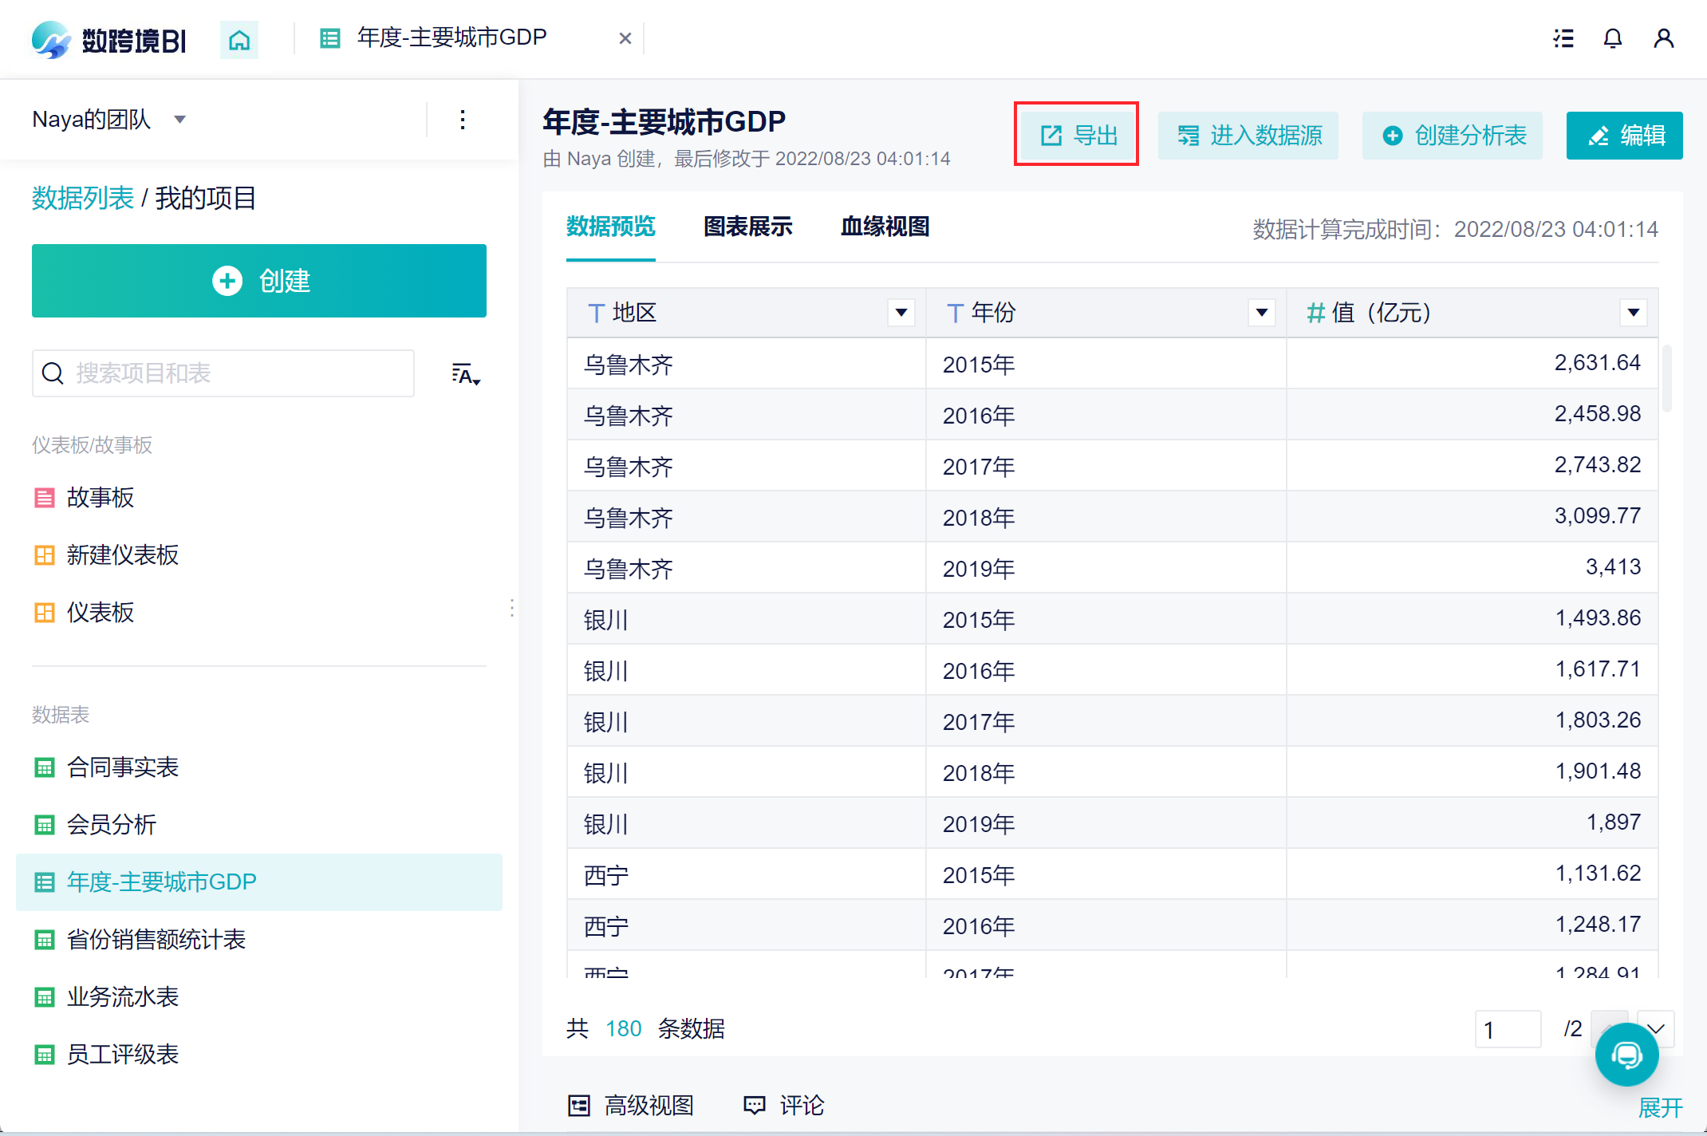Open team three-dot more menu

[x=463, y=120]
